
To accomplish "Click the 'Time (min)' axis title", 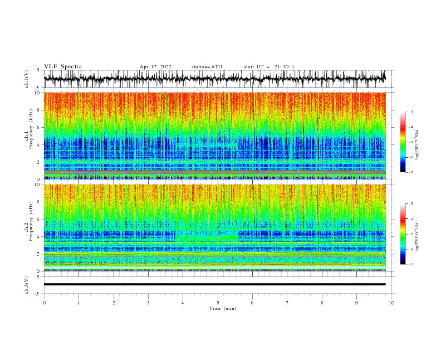I will pyautogui.click(x=223, y=308).
